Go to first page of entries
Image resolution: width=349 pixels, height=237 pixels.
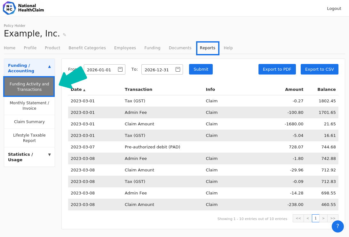pyautogui.click(x=298, y=218)
